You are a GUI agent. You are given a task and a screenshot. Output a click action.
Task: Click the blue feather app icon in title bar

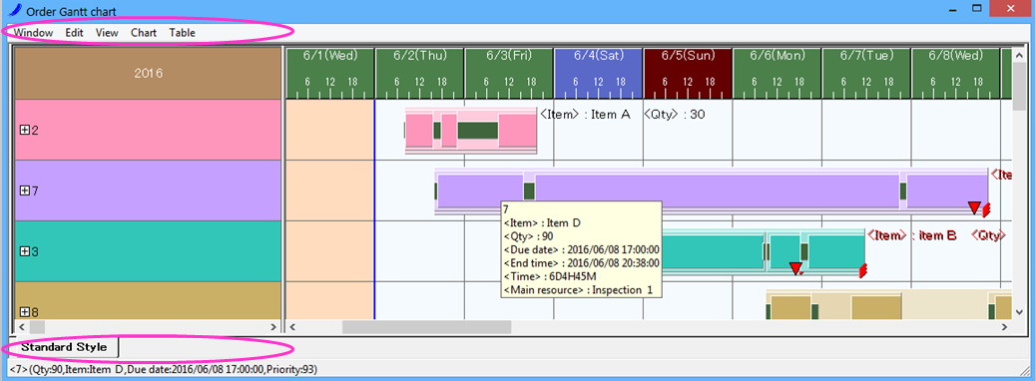[x=17, y=10]
